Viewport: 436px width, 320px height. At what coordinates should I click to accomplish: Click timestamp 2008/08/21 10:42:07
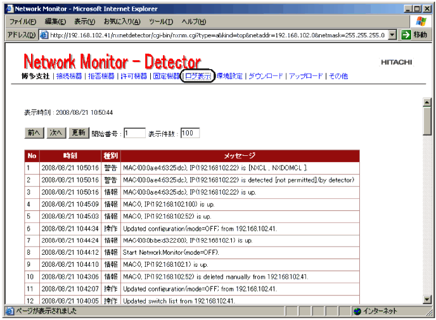(70, 289)
